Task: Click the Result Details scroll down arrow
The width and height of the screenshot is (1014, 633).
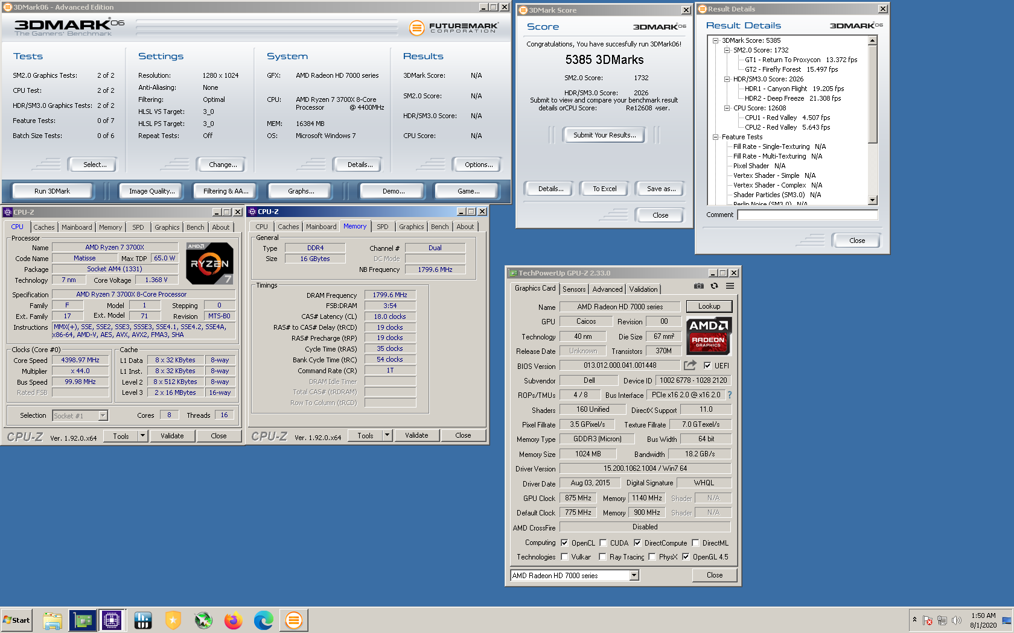Action: click(x=872, y=200)
